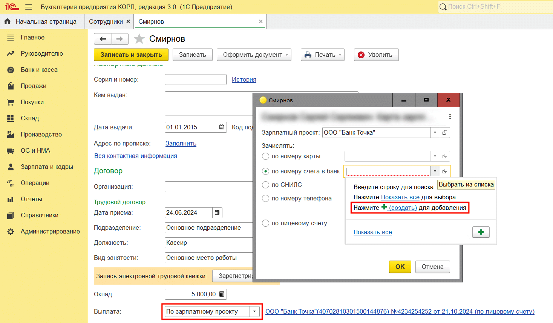Select the по СНИЛС radio option
Image resolution: width=553 pixels, height=323 pixels.
266,185
